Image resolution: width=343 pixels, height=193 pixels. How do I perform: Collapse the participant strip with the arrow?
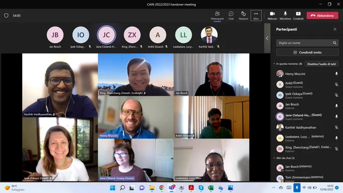(267, 38)
